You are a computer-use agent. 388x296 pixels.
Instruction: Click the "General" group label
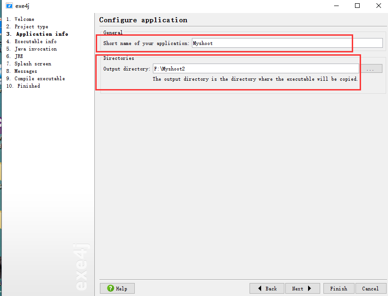[113, 32]
